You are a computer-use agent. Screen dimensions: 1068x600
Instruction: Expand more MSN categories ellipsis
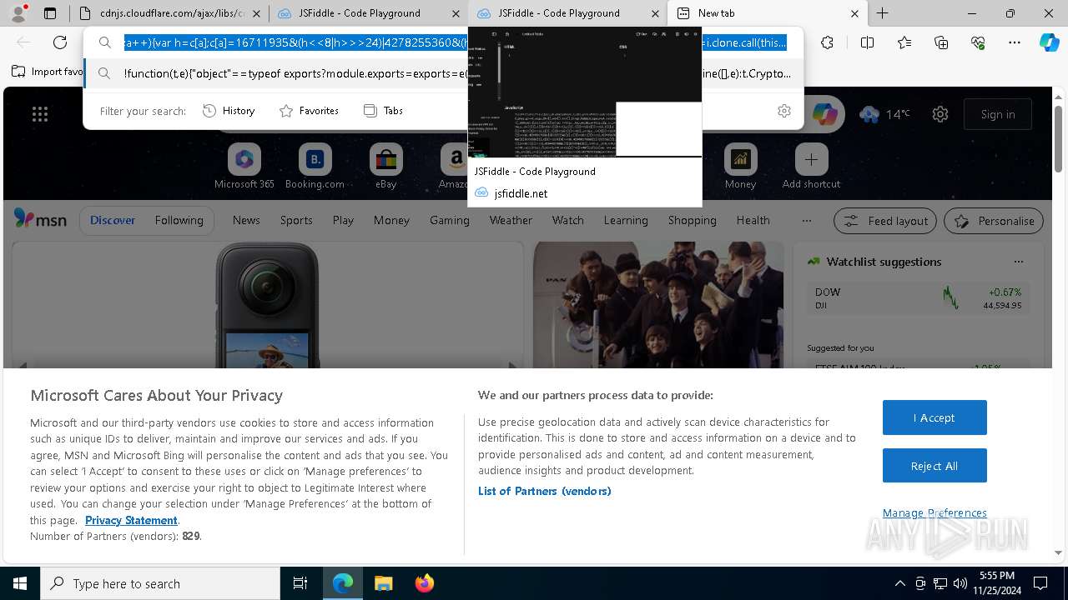[806, 220]
